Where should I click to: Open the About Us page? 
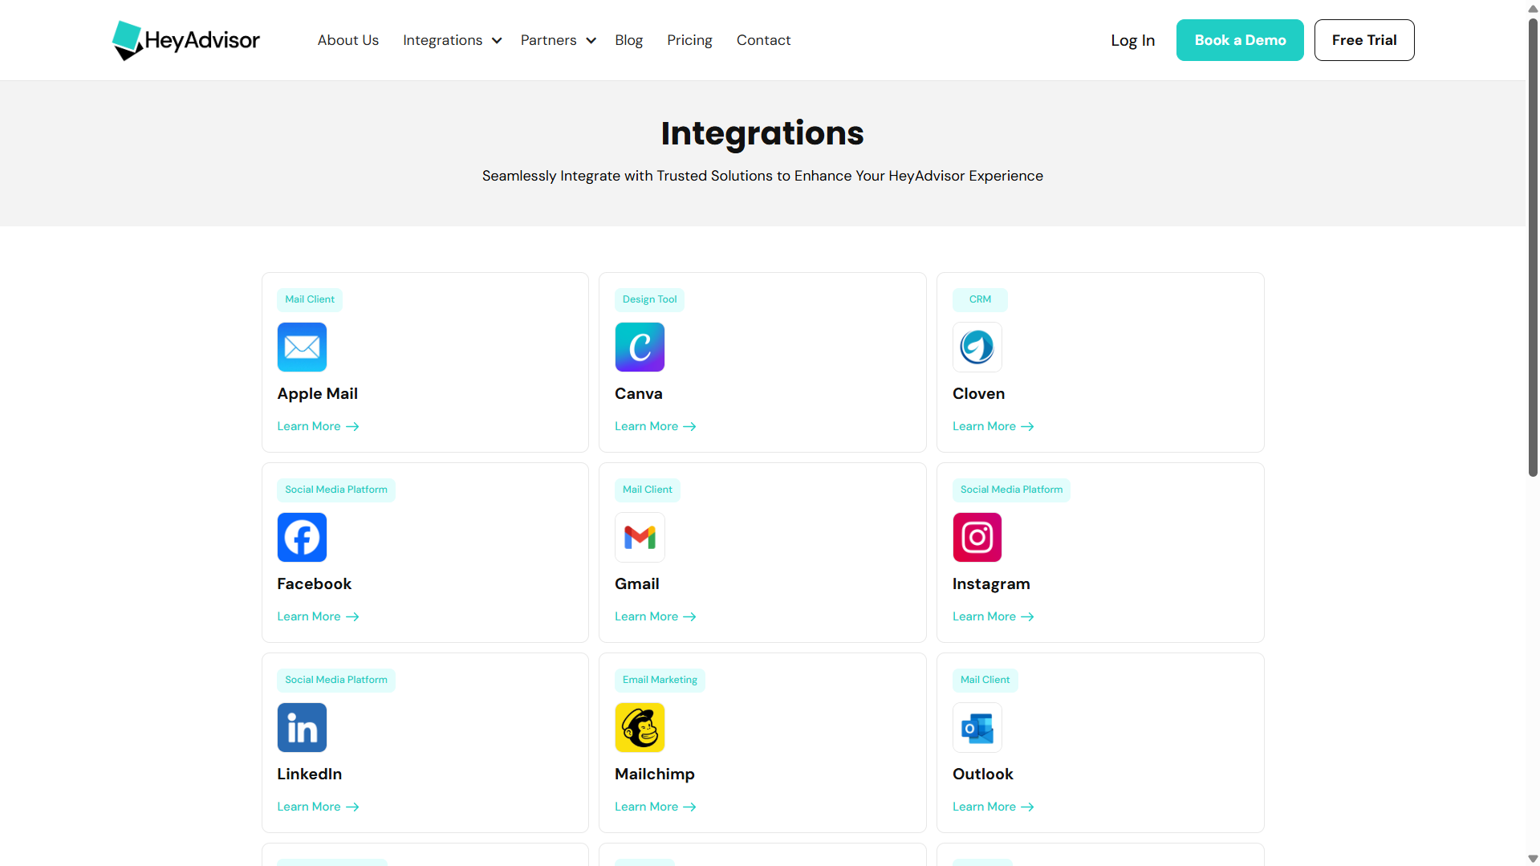coord(347,40)
